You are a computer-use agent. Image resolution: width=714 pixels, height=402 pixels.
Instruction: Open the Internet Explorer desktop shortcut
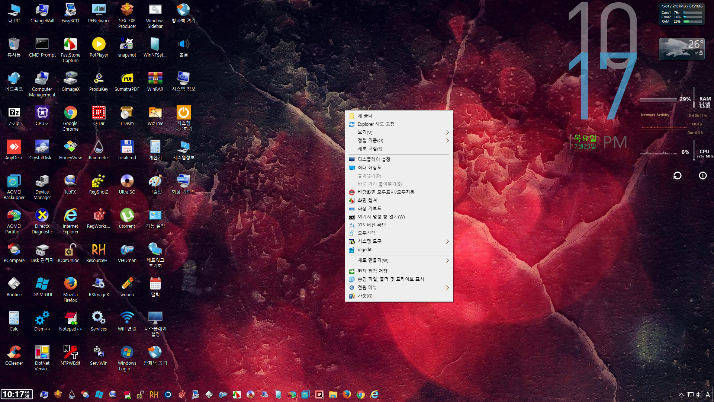[70, 221]
